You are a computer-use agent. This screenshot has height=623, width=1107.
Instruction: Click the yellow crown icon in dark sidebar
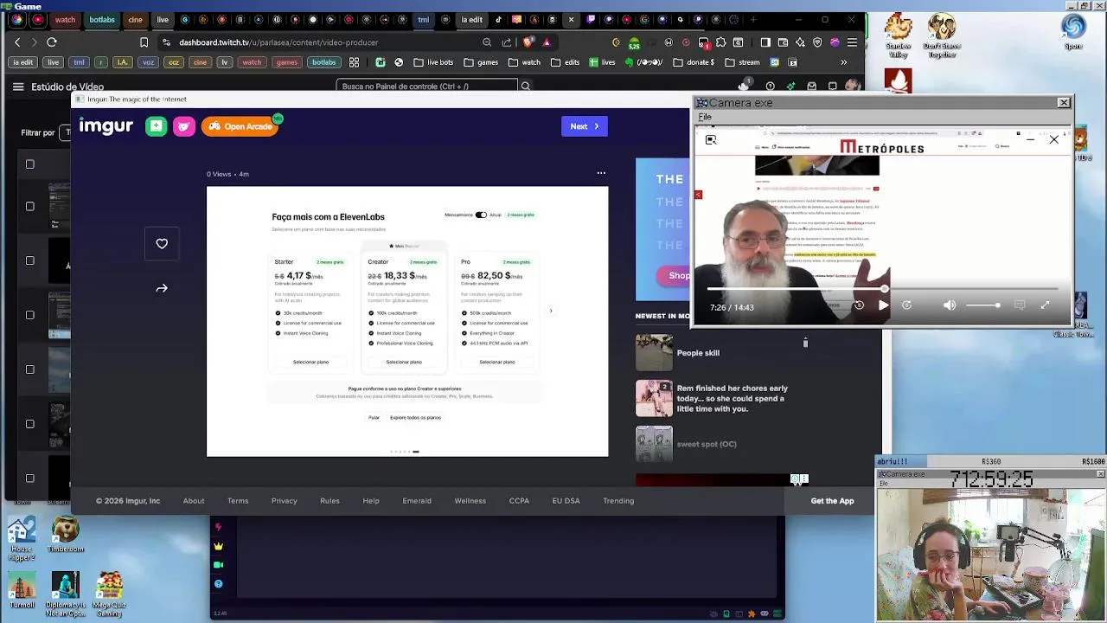coord(219,546)
